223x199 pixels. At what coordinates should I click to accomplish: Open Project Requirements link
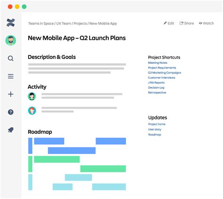[x=162, y=68]
